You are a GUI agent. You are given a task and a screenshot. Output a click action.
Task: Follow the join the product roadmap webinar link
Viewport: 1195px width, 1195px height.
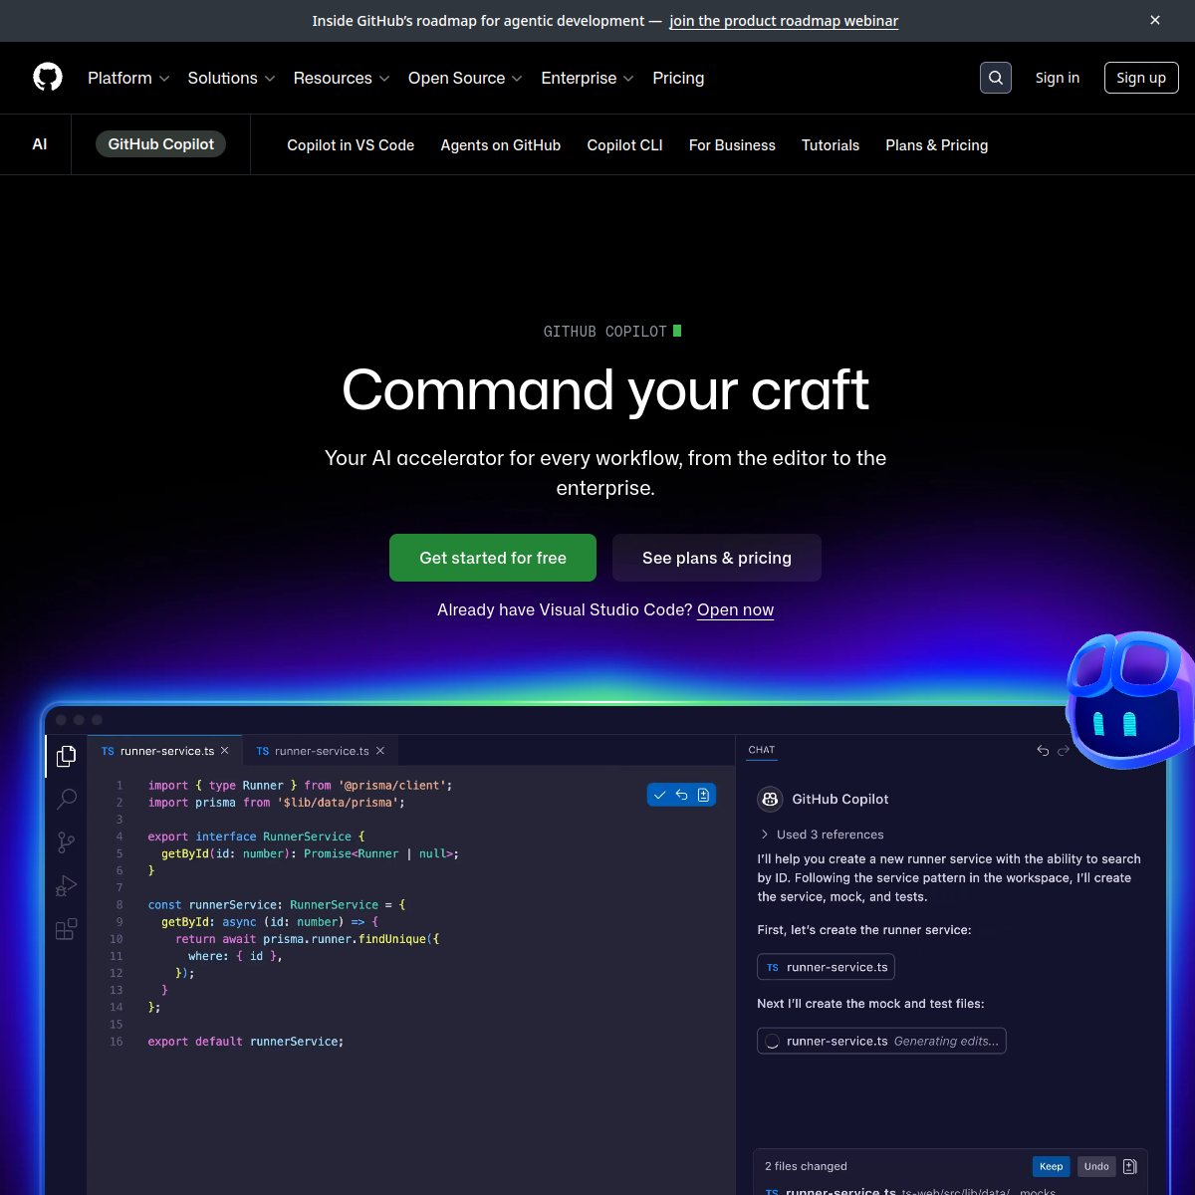[784, 21]
